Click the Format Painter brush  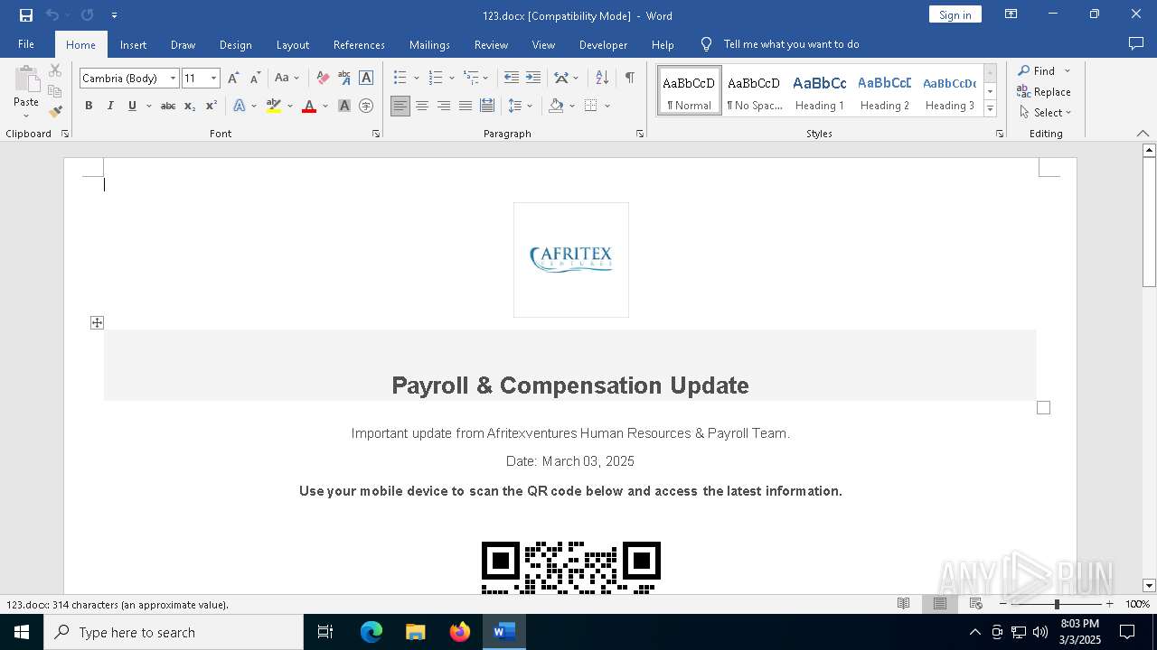[55, 112]
